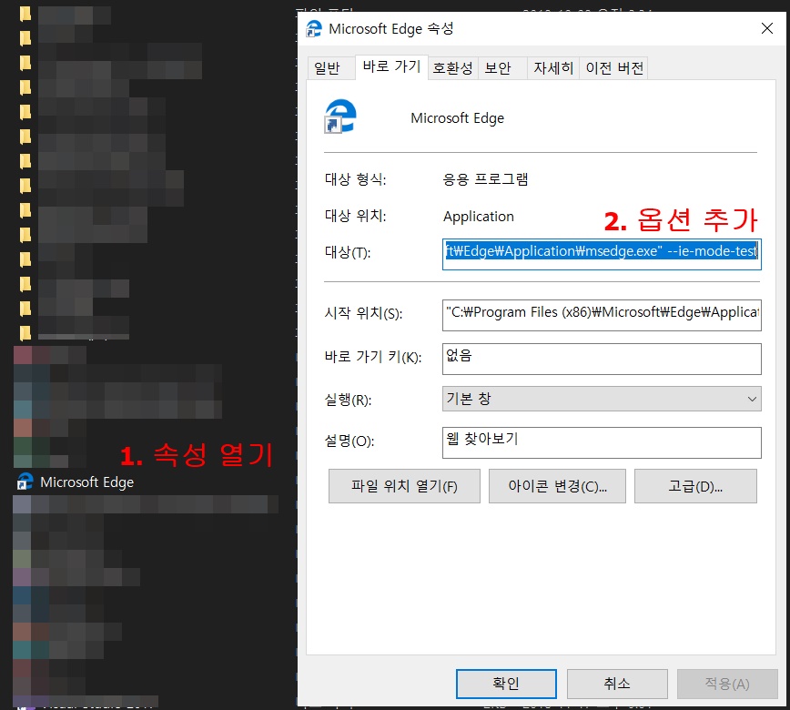Screen dimensions: 790x710
Task: Confirm with the 확인 button
Action: [506, 684]
